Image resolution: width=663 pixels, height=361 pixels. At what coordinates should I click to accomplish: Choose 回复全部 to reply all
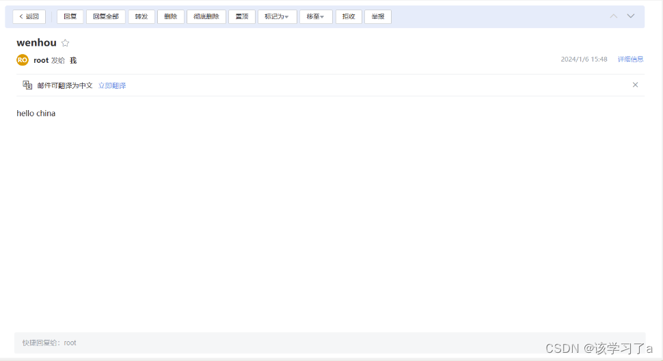(106, 16)
